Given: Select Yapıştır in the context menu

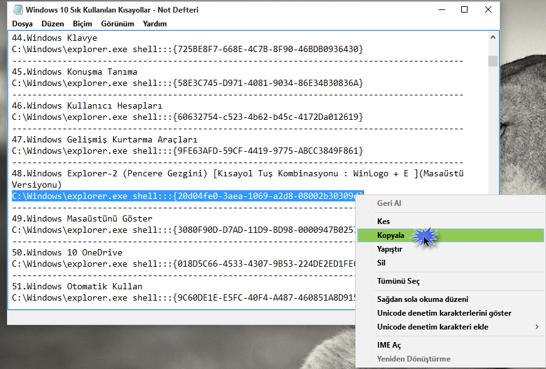Looking at the screenshot, I should coord(451,249).
